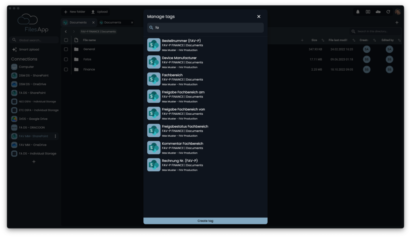Open NEO DSFA - Individual Storage connection

(34, 101)
